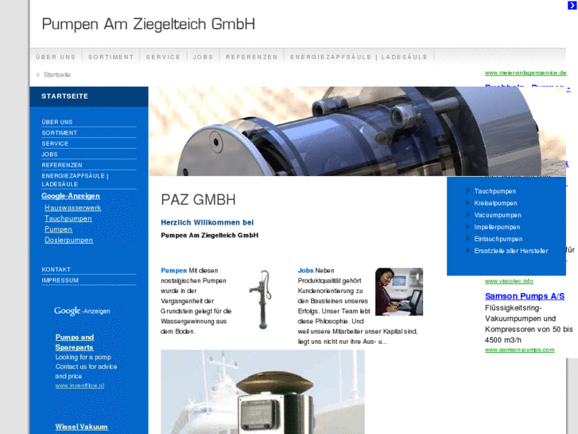578x434 pixels.
Task: Click the PAZ GMBH heading
Action: (x=198, y=200)
